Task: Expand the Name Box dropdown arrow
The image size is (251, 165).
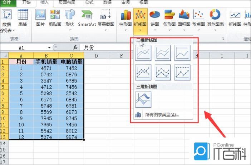Action: [x=49, y=47]
